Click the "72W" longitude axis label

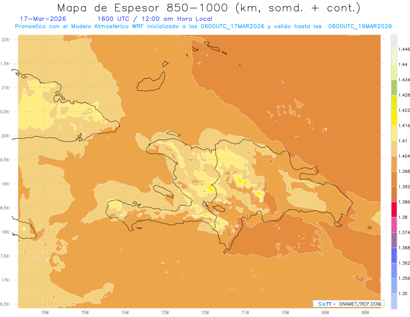tap(205, 312)
